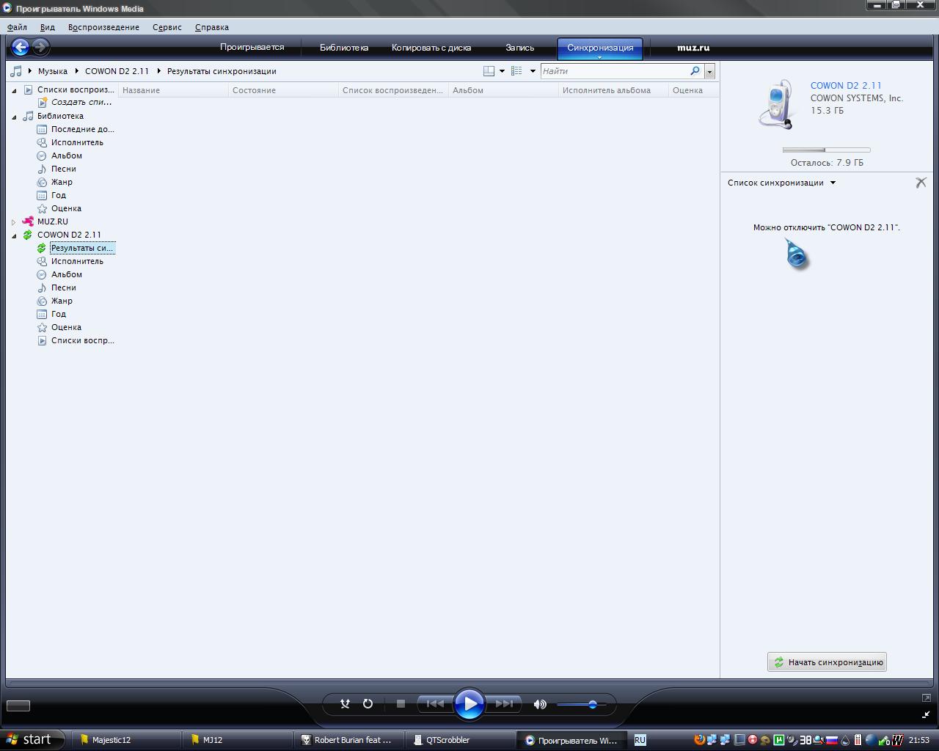Start playback with the Play button
Image resolution: width=939 pixels, height=751 pixels.
point(469,704)
